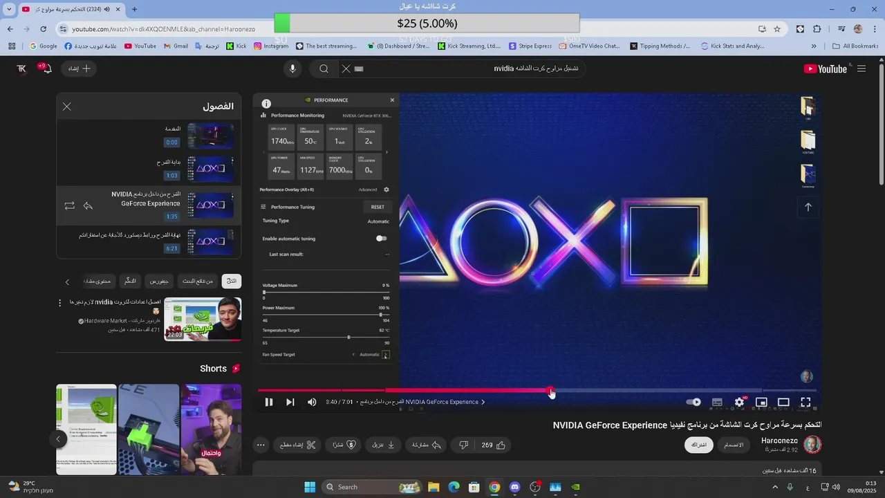Pause the YouTube video

269,402
